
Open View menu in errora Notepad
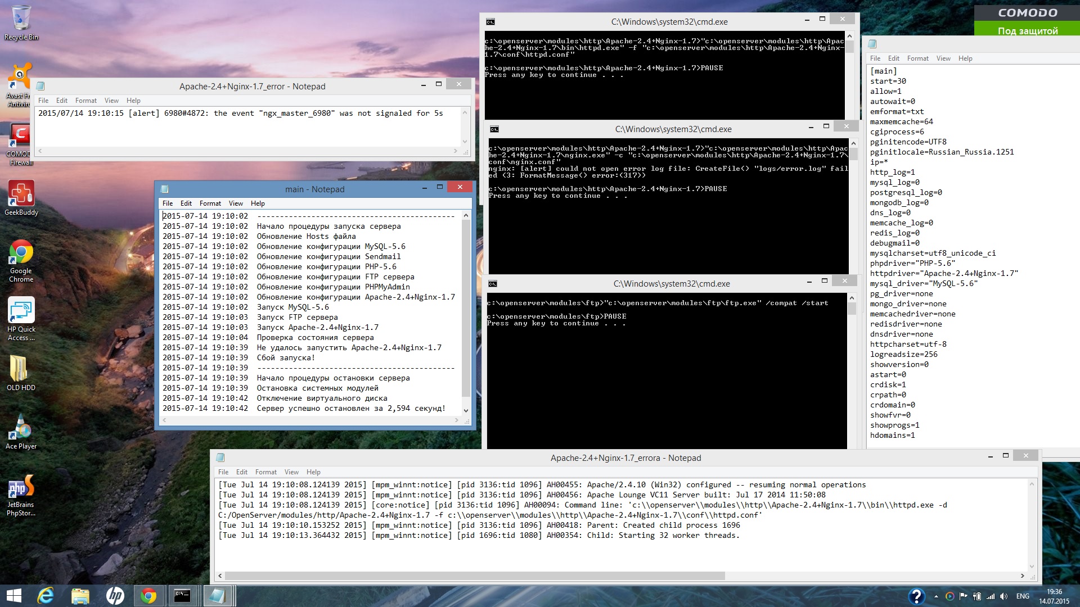tap(291, 472)
